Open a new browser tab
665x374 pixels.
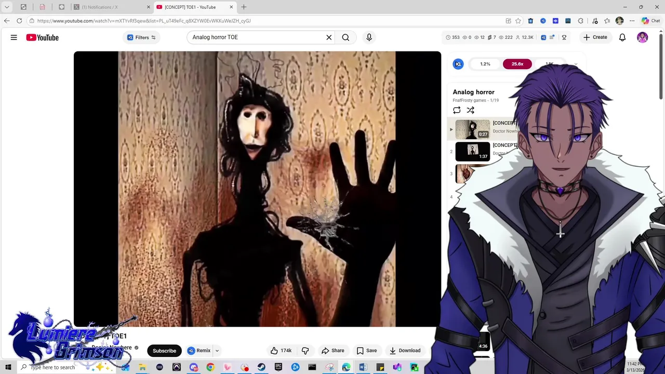(x=244, y=7)
